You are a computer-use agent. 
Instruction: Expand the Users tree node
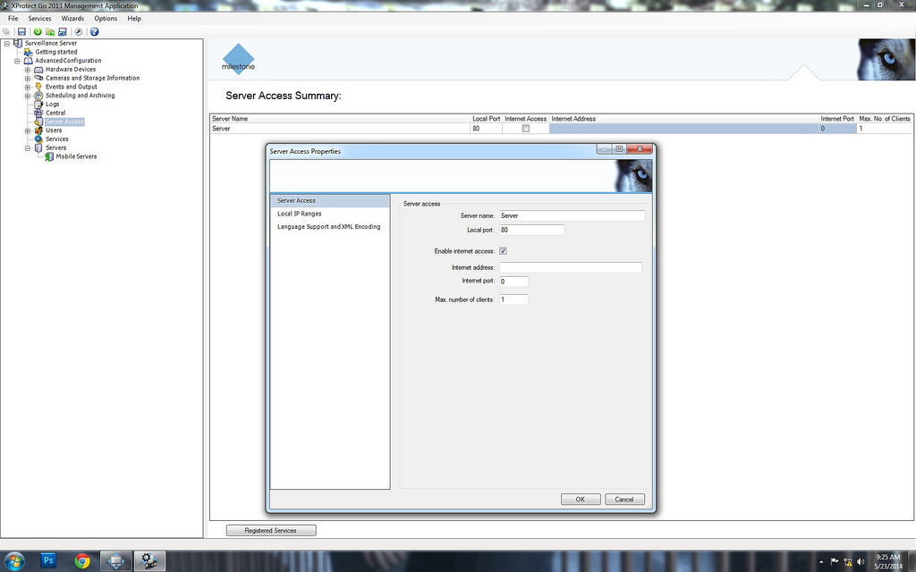(x=28, y=130)
